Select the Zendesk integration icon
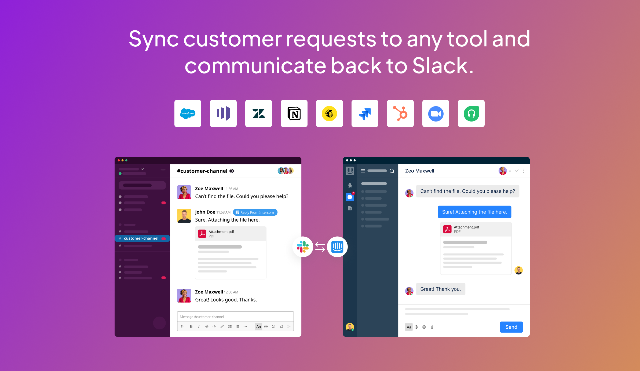This screenshot has height=371, width=640. 259,113
